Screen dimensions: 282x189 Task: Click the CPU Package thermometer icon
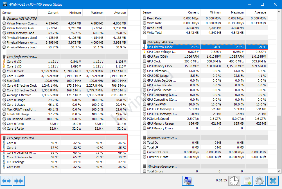coord(4,162)
